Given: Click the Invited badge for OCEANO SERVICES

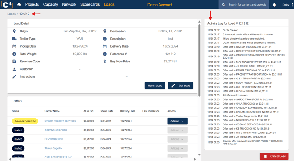Looking at the screenshot, I should pos(18,130).
